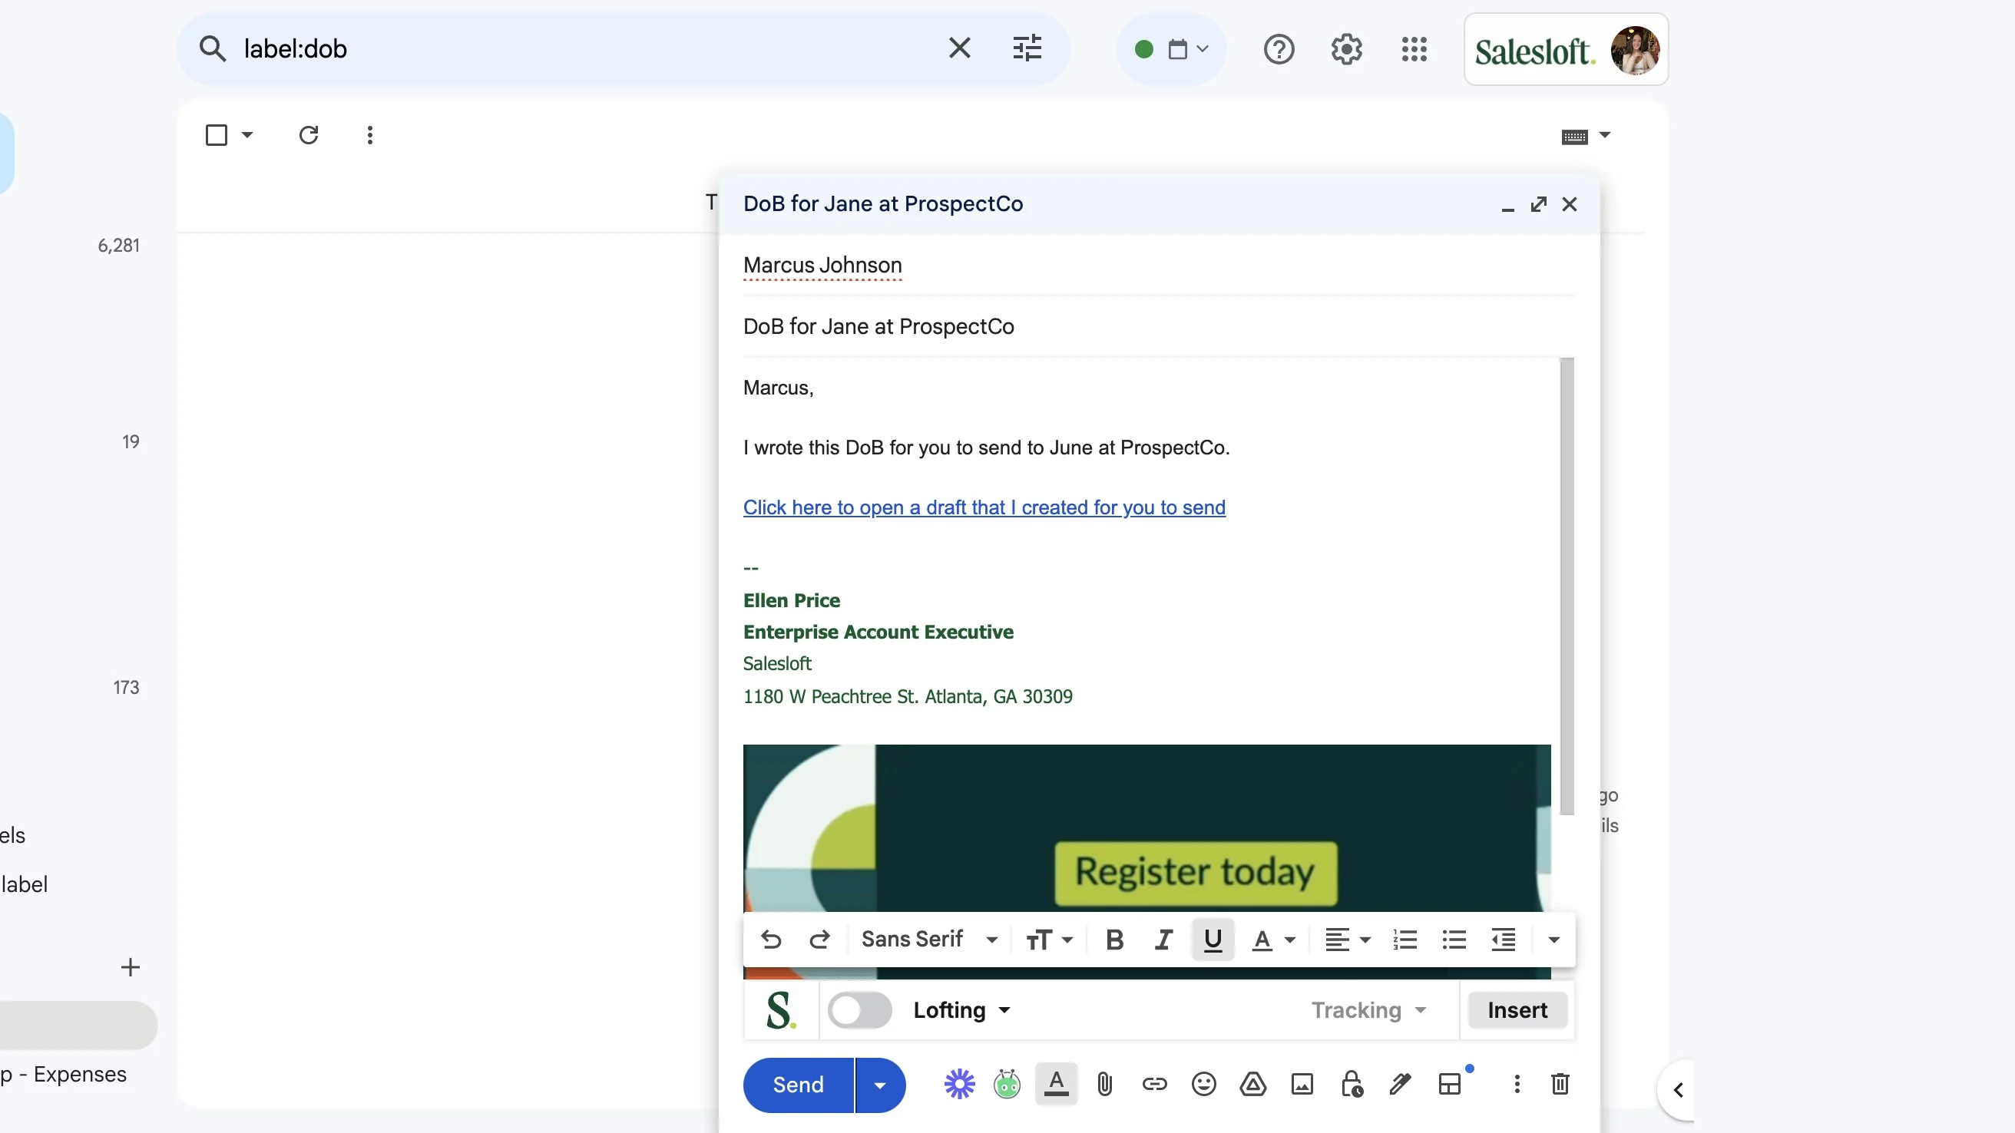Click the Salesloft account avatar
Screen dimensions: 2015x1133
tap(1635, 49)
